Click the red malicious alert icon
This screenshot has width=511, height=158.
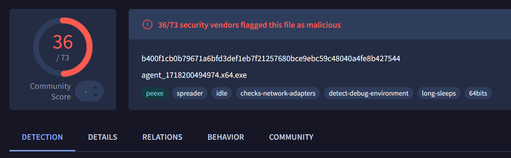tap(147, 25)
